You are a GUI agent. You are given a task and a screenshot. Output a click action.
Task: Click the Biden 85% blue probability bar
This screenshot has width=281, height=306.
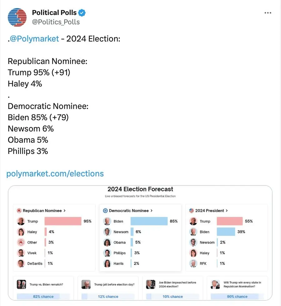point(149,221)
